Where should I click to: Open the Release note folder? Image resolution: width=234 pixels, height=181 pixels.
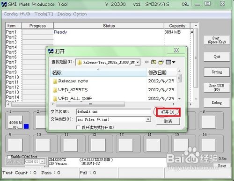tap(70, 81)
